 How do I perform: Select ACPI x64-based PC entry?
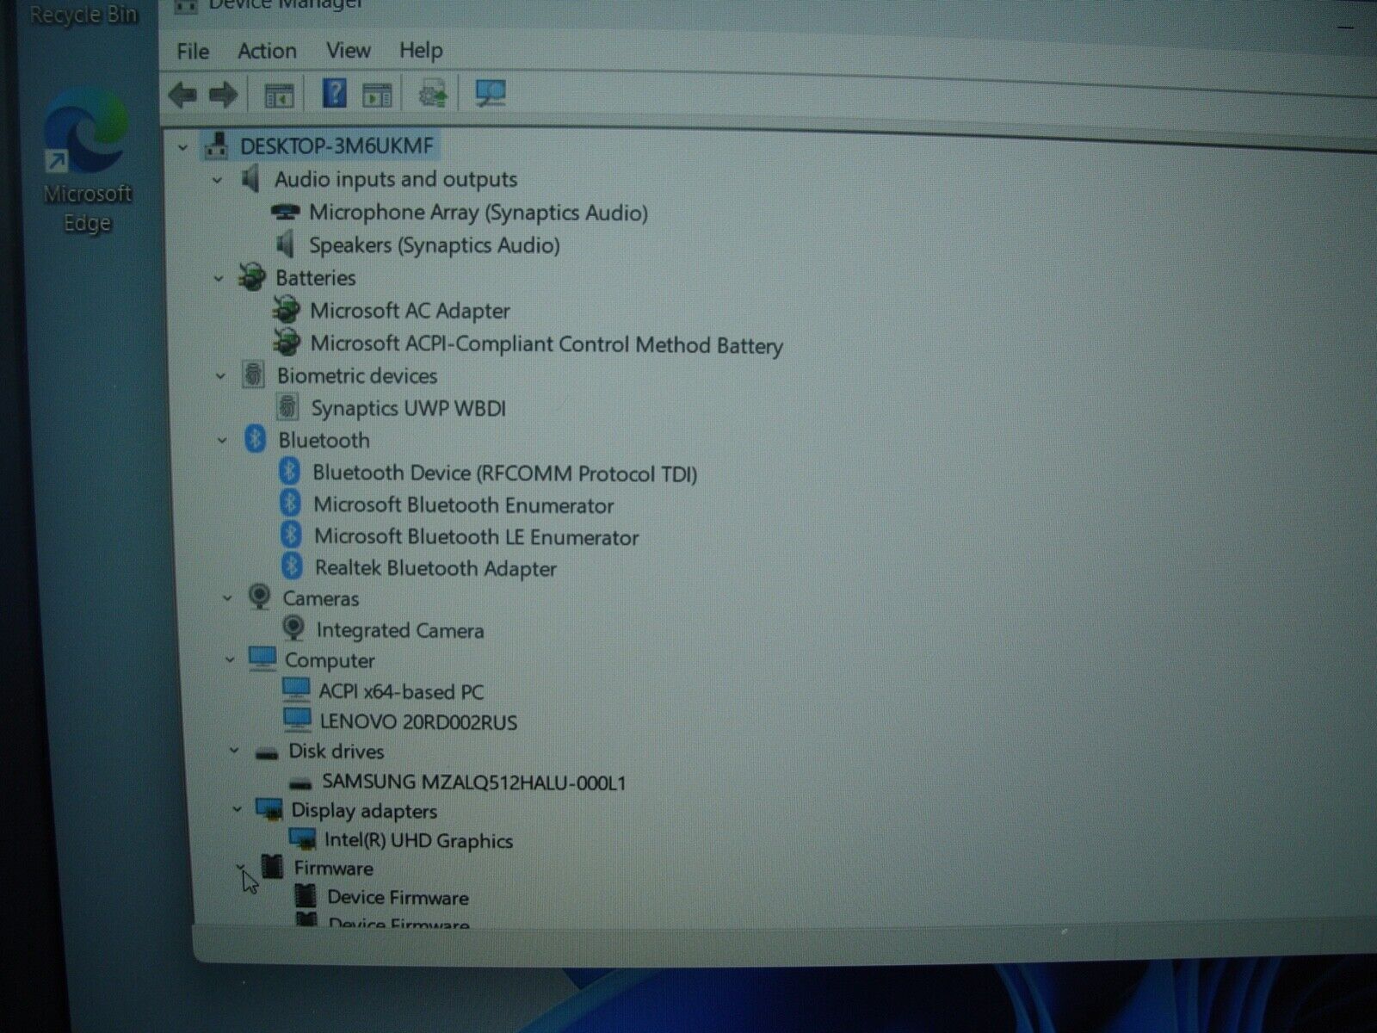click(401, 691)
